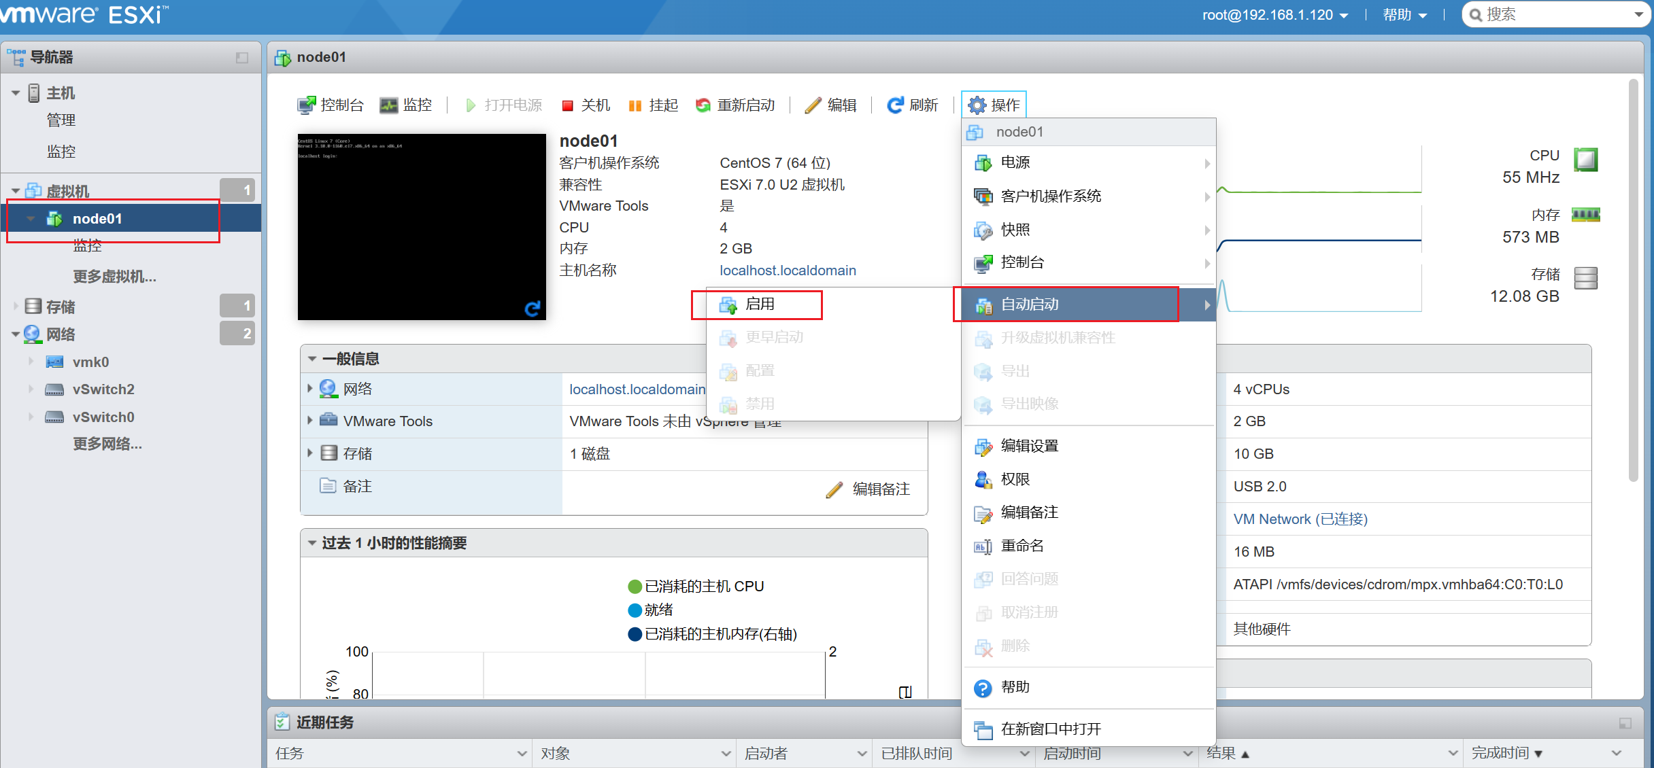Open More VMs in the navigator

coord(114,277)
